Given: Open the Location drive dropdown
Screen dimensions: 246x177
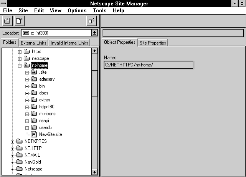Looking at the screenshot, I should pos(94,33).
